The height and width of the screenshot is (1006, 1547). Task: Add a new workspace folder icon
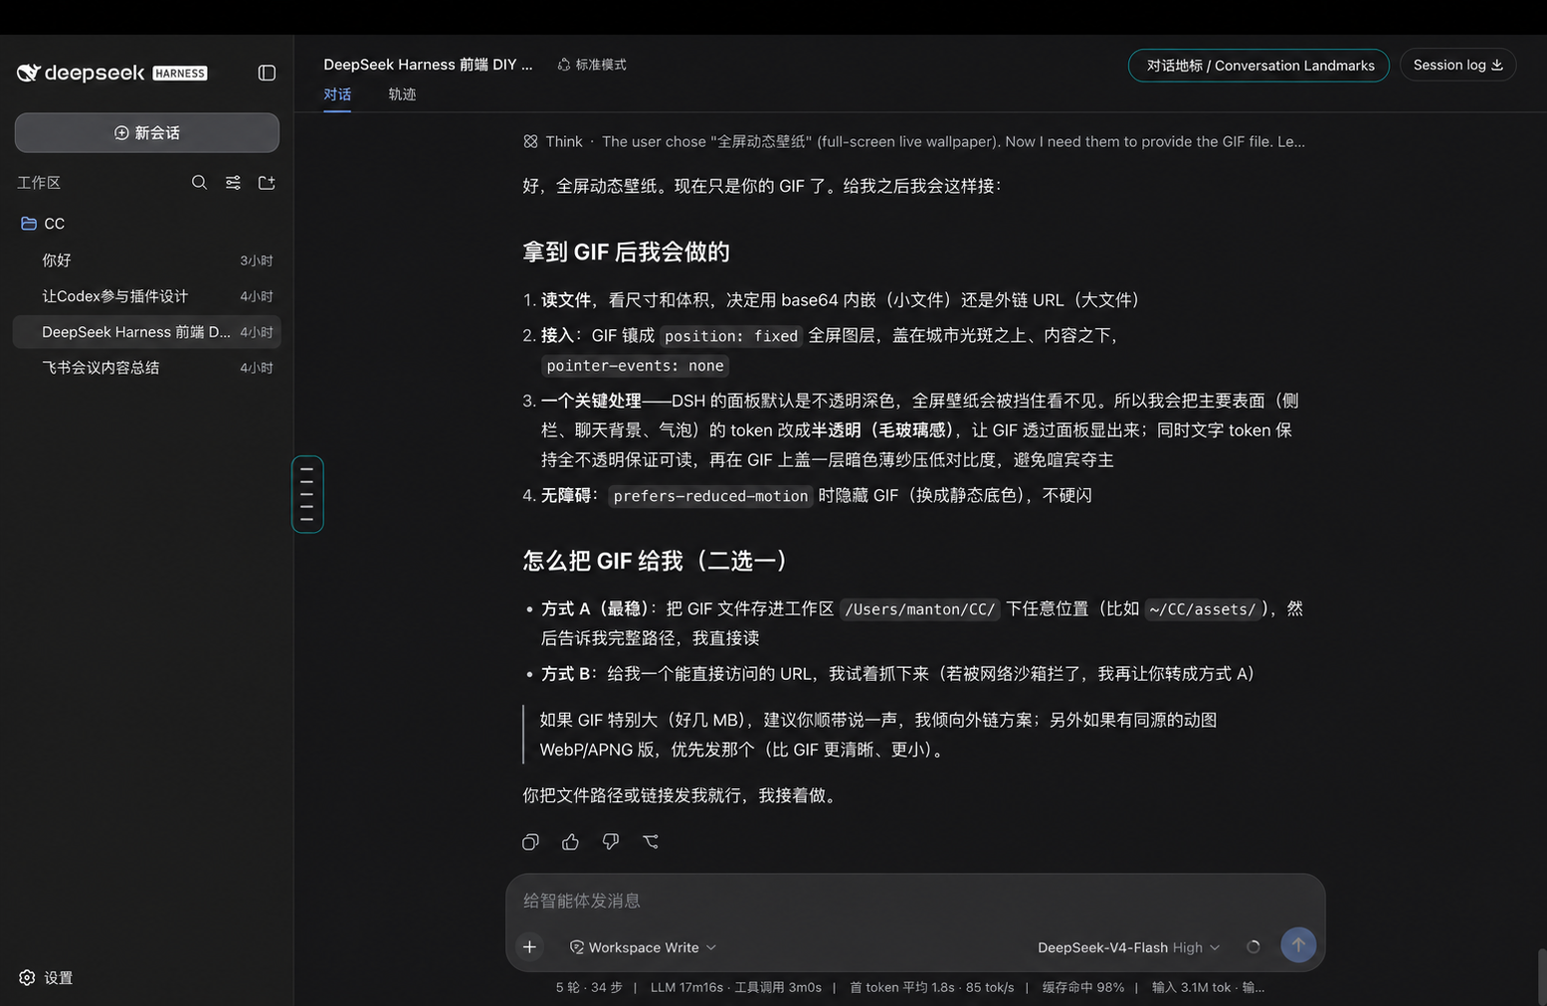(267, 182)
